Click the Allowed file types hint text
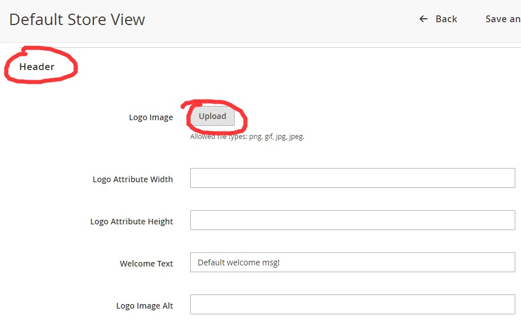The height and width of the screenshot is (332, 521). pos(247,137)
